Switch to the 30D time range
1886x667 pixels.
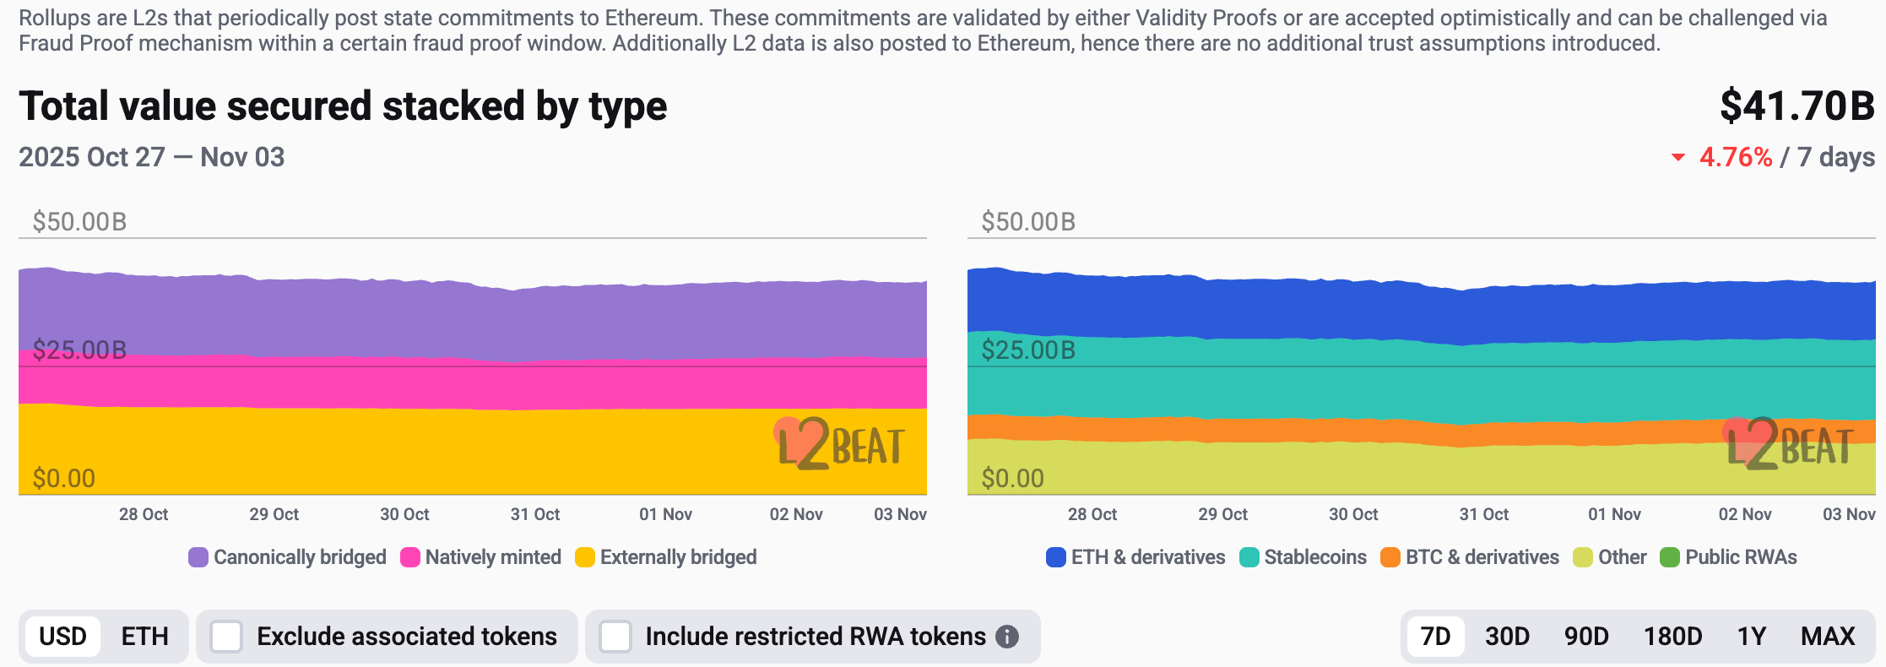[x=1507, y=637]
